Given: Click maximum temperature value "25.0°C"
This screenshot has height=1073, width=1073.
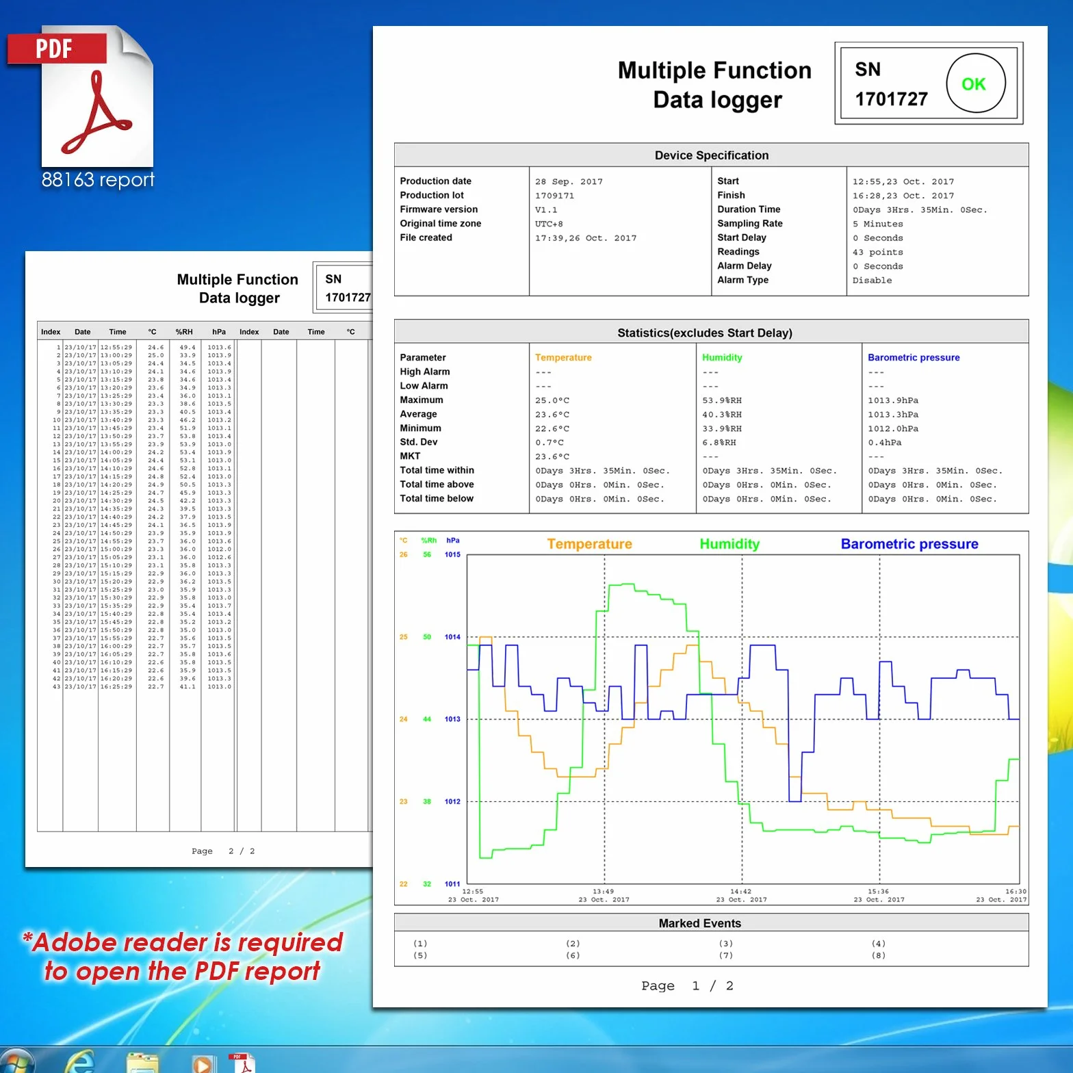Looking at the screenshot, I should (552, 400).
